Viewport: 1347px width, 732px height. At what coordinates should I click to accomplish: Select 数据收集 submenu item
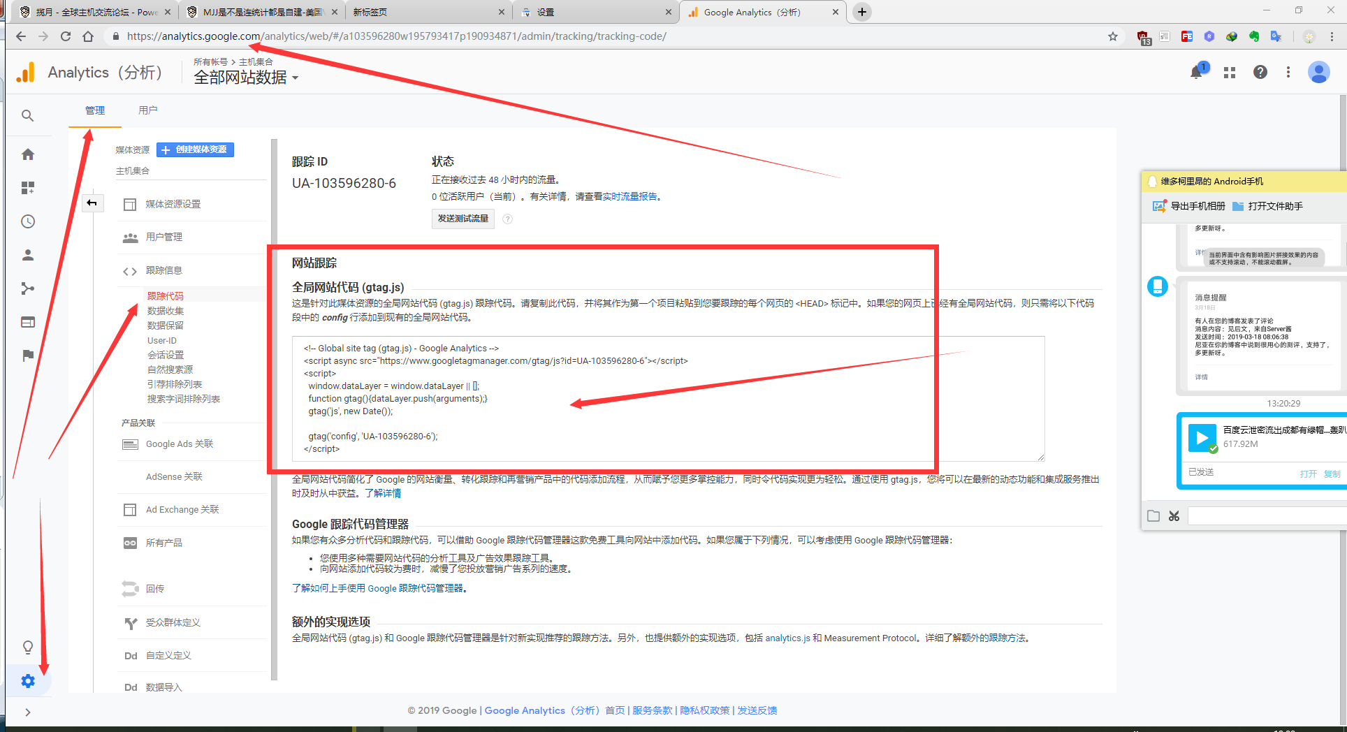pyautogui.click(x=166, y=311)
